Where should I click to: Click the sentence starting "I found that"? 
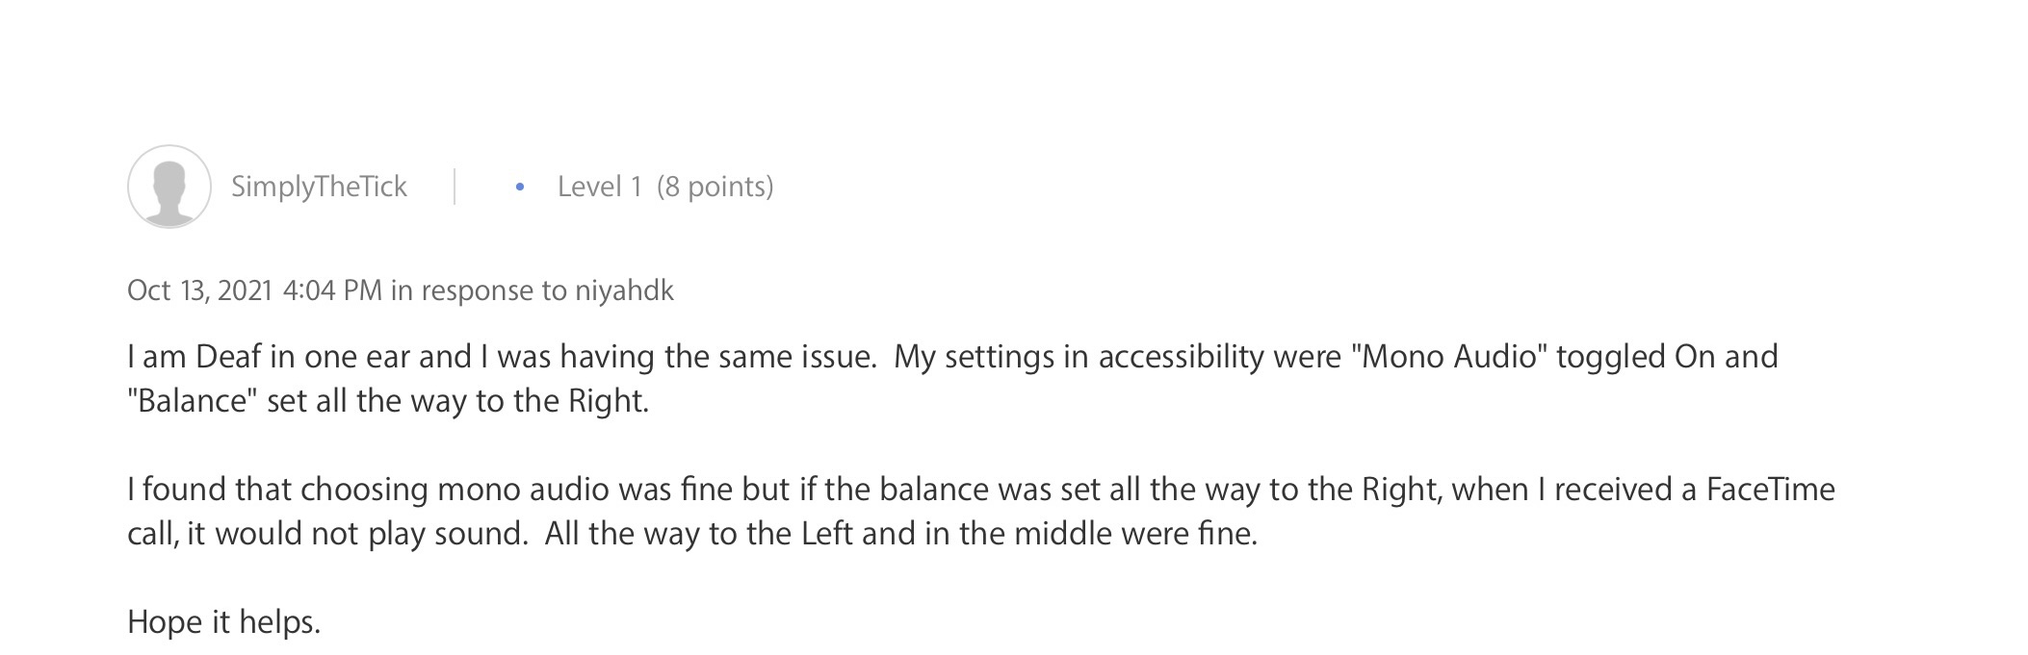click(x=981, y=512)
